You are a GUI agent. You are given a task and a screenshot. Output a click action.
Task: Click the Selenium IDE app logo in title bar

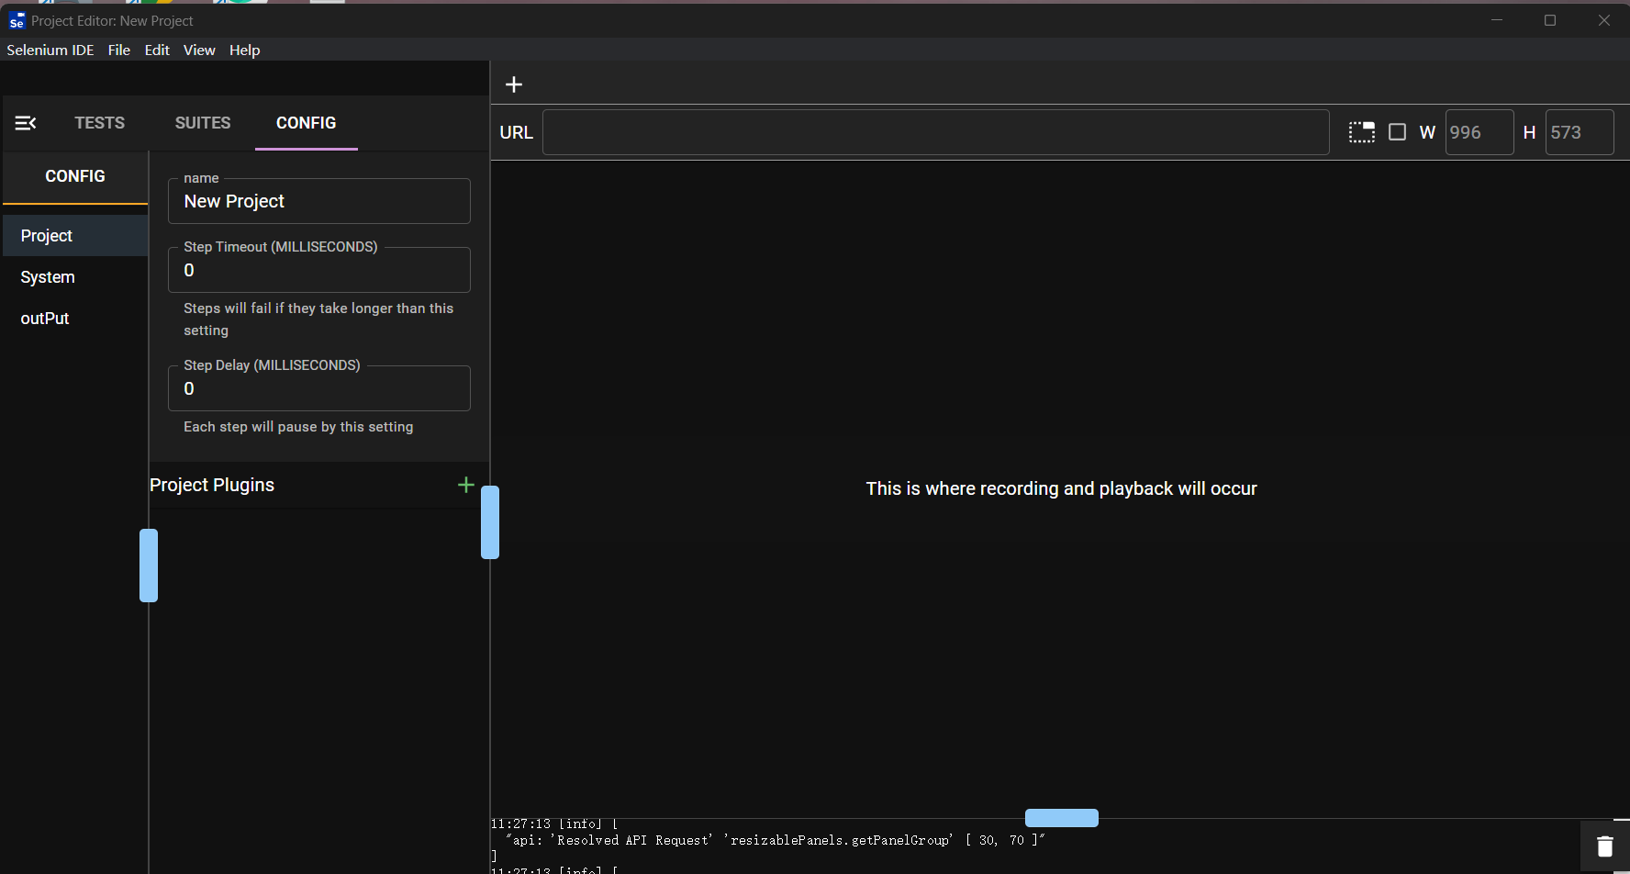[17, 20]
